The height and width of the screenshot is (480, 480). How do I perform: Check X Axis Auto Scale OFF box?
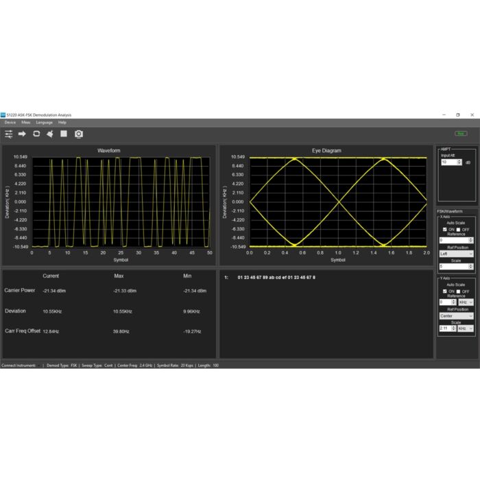click(x=459, y=229)
